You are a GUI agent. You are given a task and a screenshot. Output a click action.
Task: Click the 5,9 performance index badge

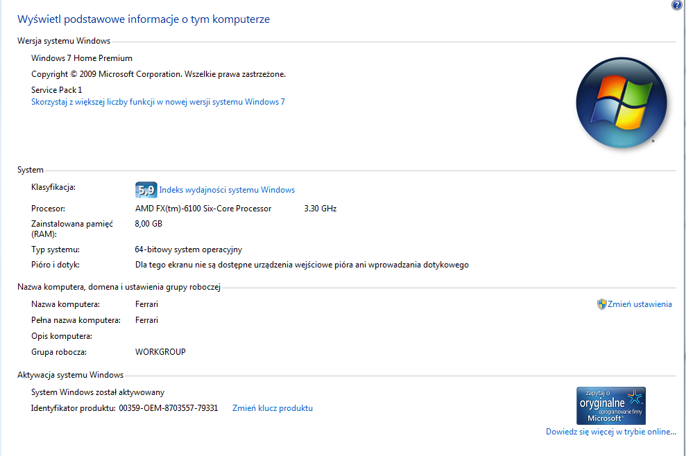146,190
